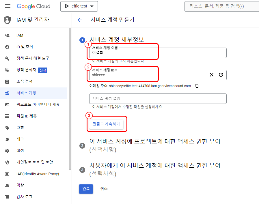
Task: Open IAM in the sidebar menu
Action: (x=20, y=35)
